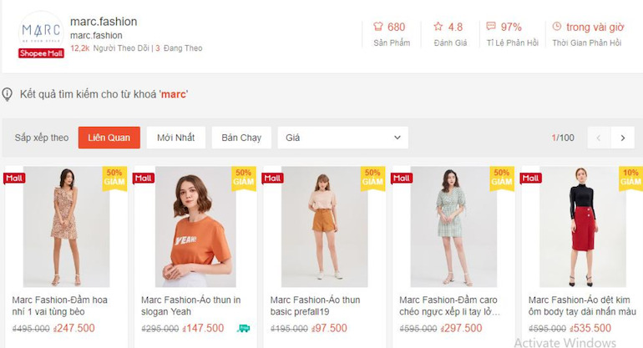Click the ₫147.500 sale price
The width and height of the screenshot is (643, 348).
(x=204, y=328)
